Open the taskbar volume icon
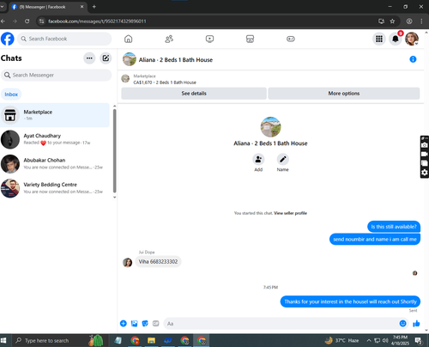429x347 pixels. click(385, 340)
